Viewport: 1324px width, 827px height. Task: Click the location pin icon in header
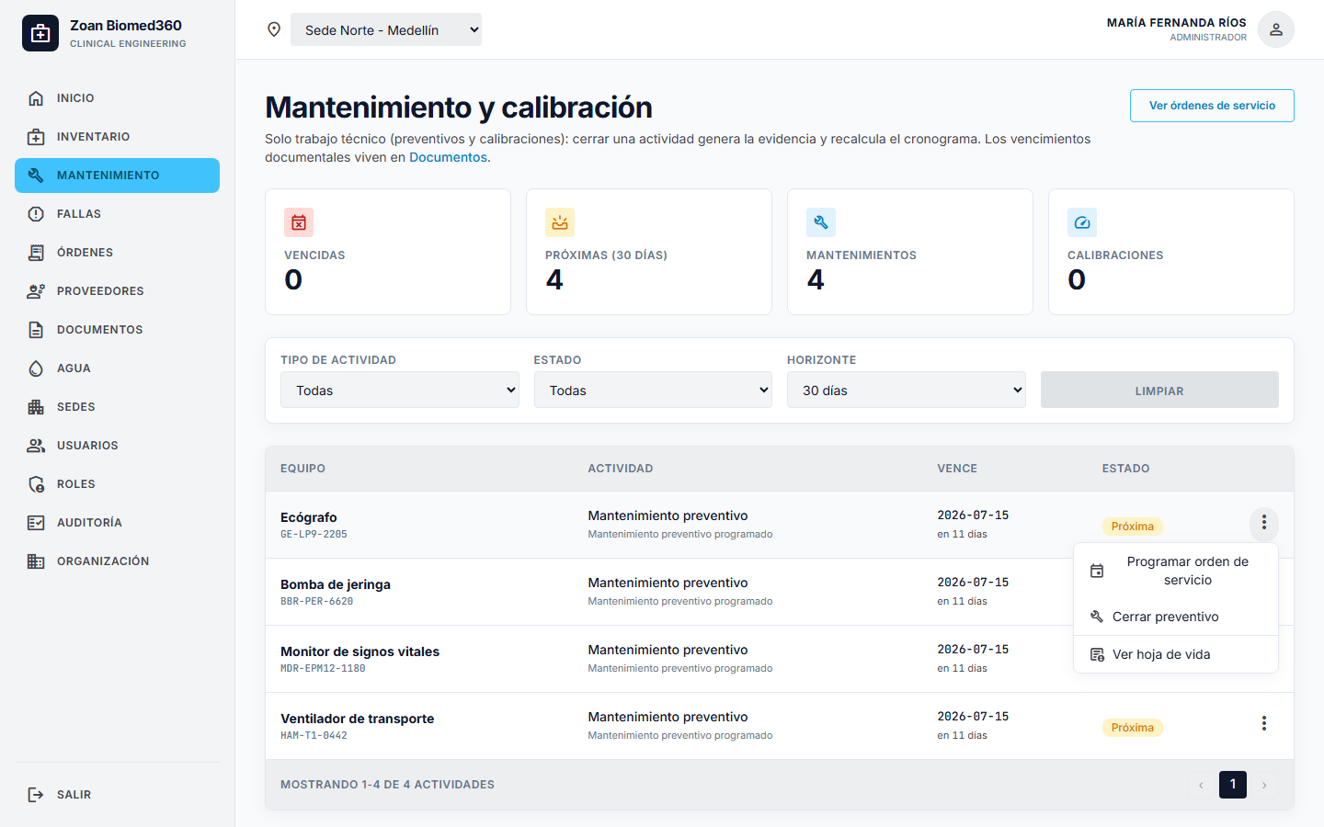pyautogui.click(x=274, y=29)
